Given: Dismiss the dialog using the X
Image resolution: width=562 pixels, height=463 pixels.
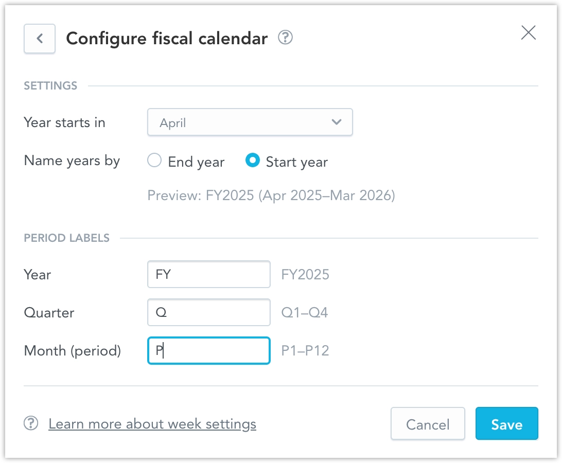Looking at the screenshot, I should pyautogui.click(x=528, y=32).
